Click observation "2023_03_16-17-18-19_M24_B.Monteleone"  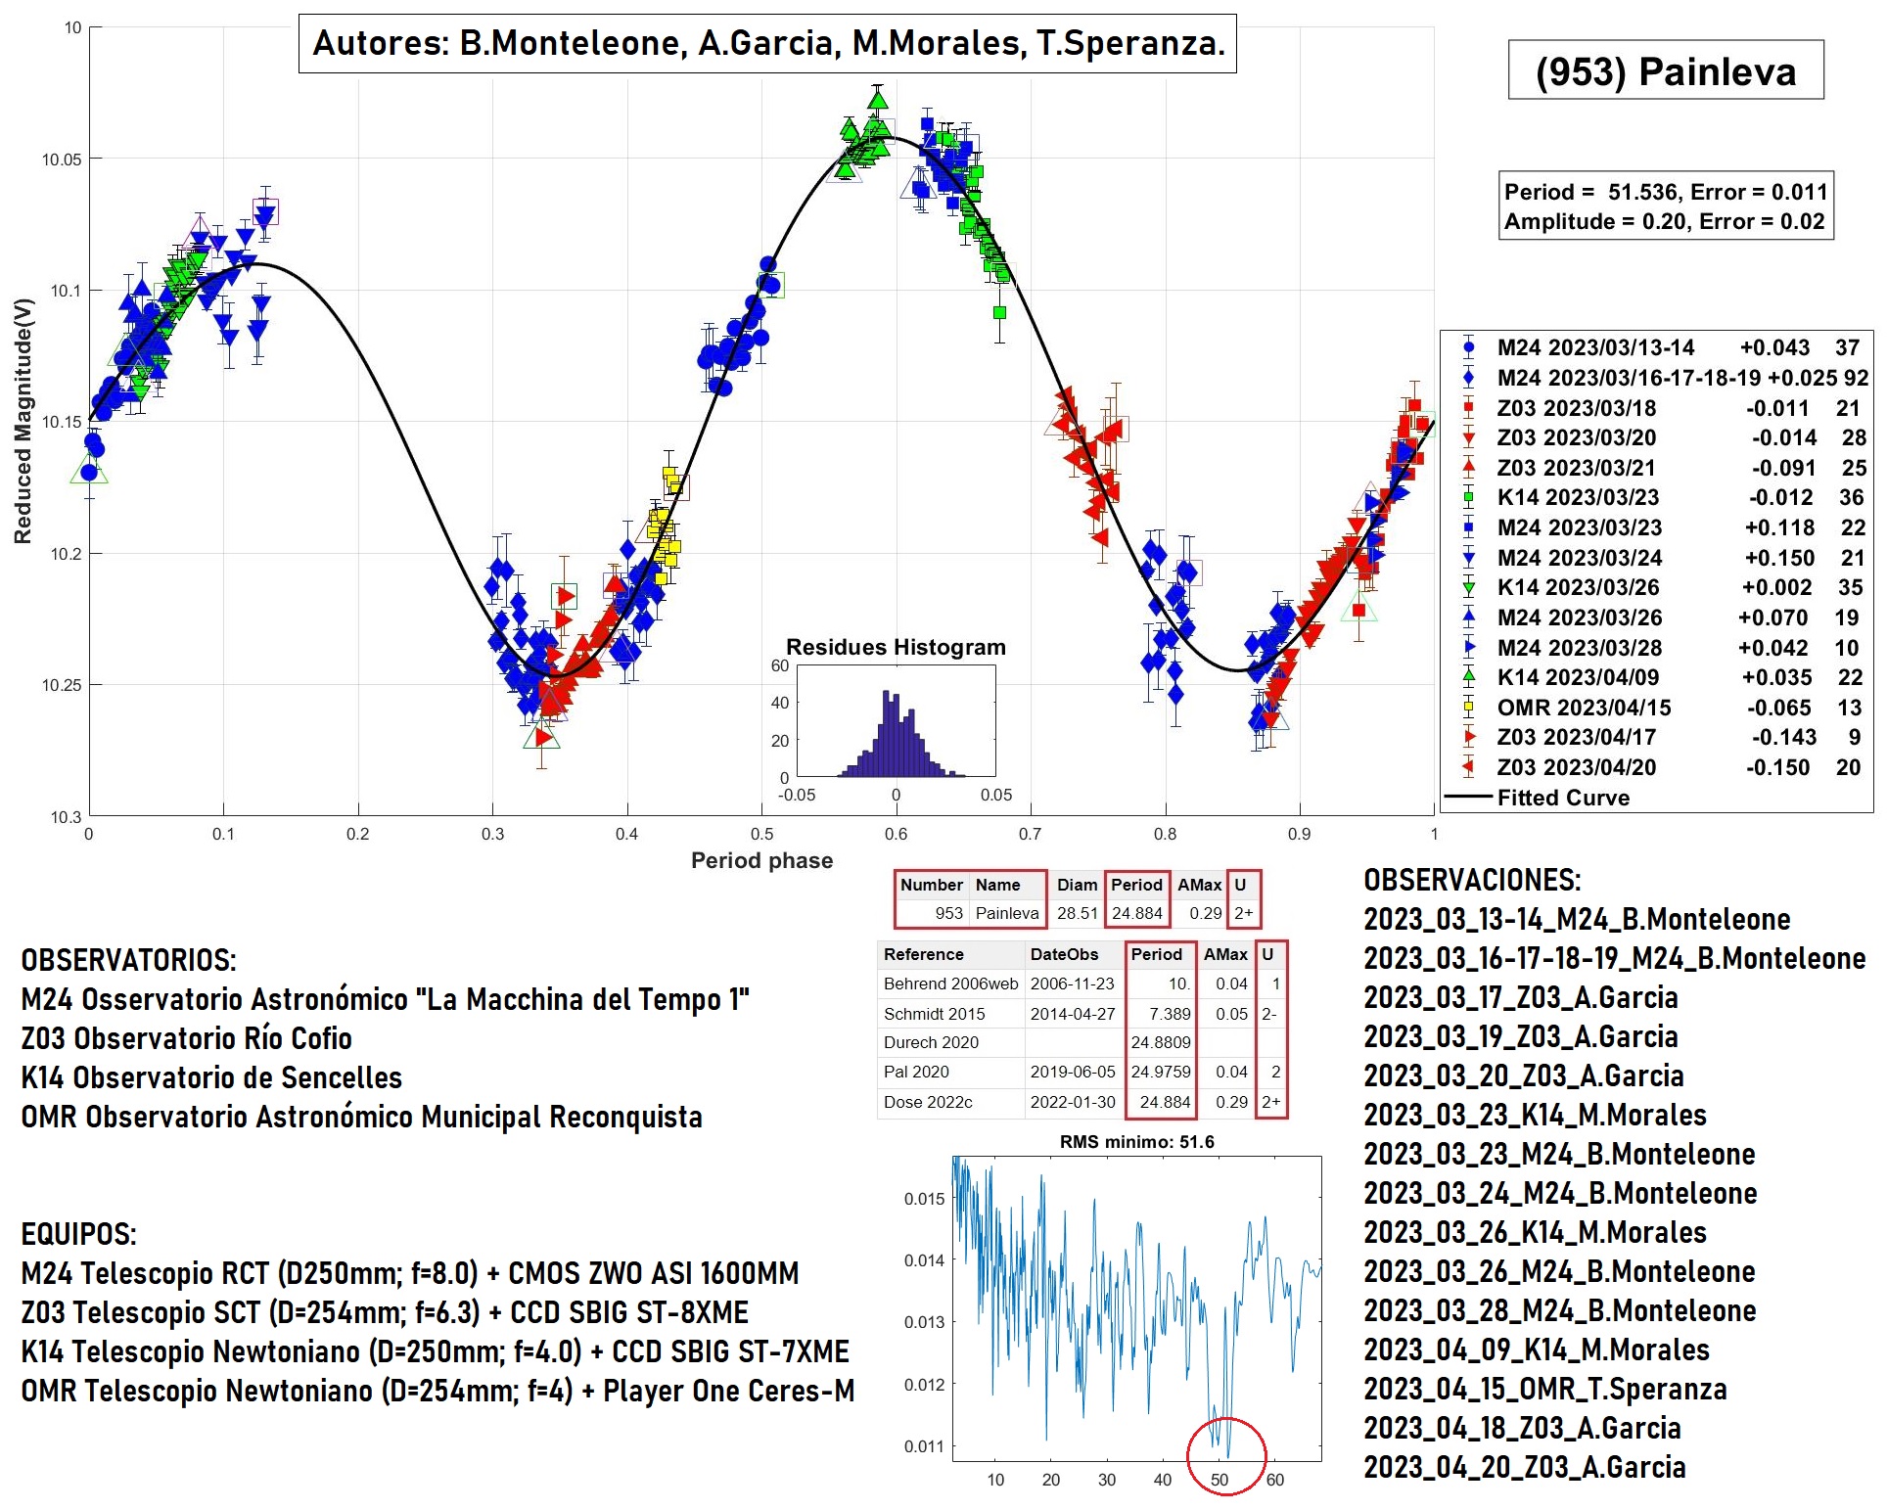coord(1615,958)
